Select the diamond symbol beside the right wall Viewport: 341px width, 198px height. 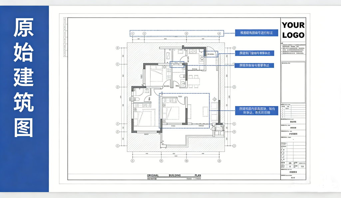(214, 99)
